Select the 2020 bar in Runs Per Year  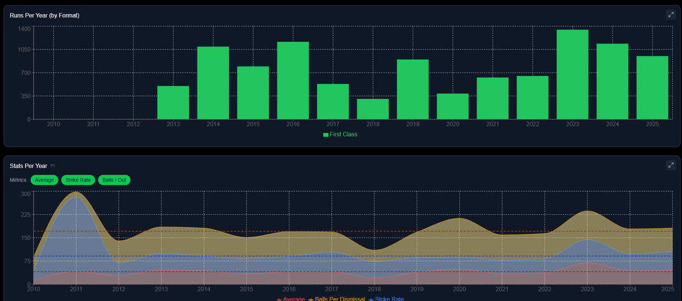[x=453, y=107]
